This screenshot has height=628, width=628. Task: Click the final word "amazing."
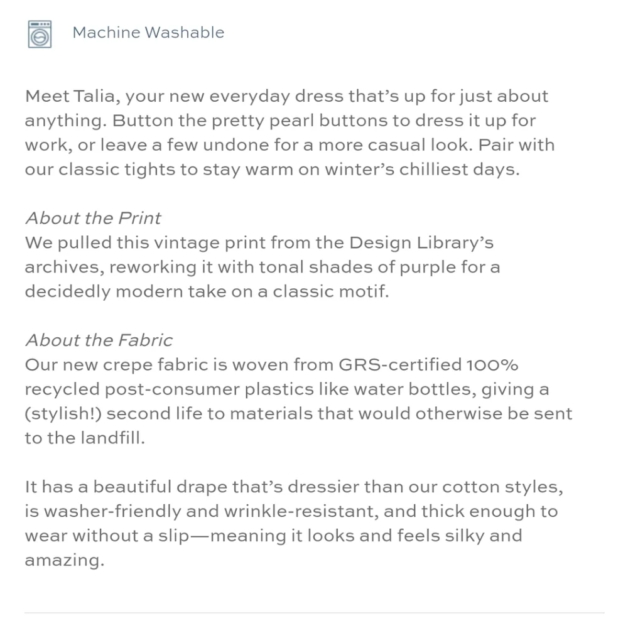[x=63, y=561]
